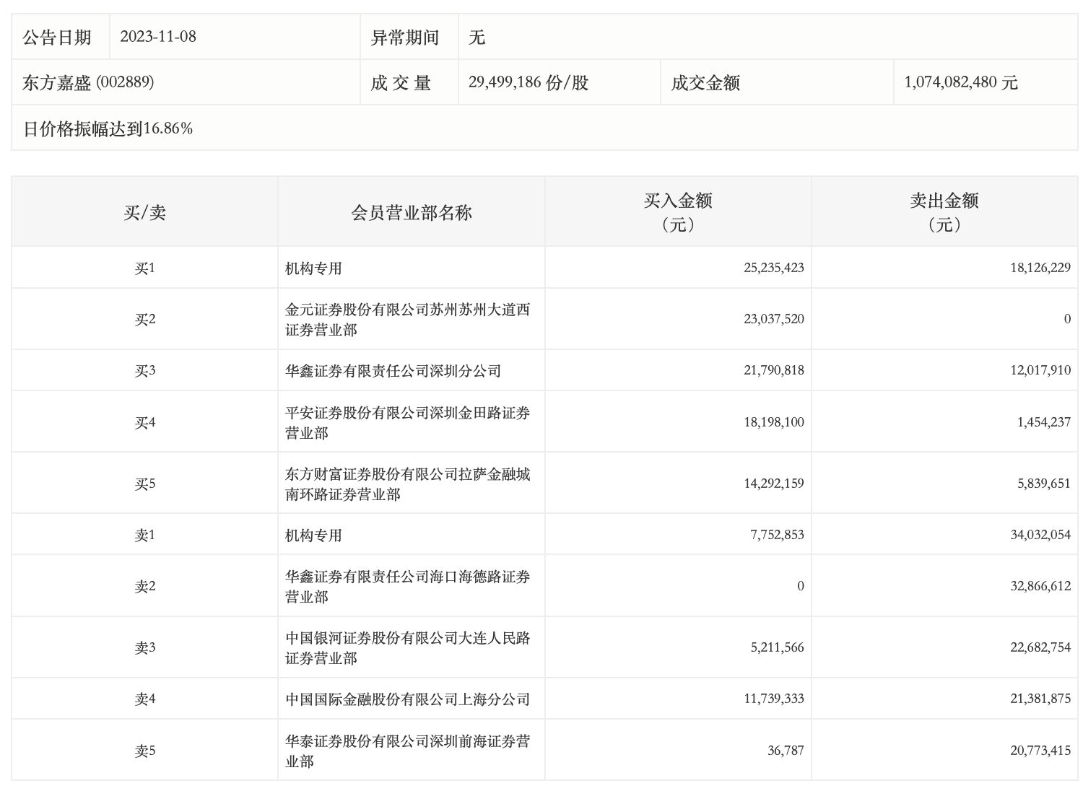Click buy amount 23,037,520

pyautogui.click(x=773, y=319)
